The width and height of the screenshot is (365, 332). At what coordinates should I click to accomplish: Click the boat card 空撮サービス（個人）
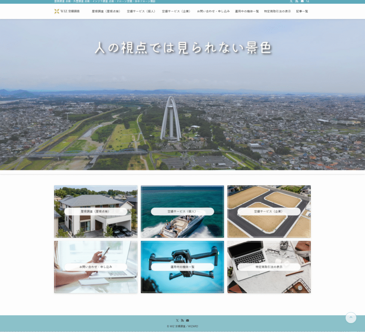point(182,211)
